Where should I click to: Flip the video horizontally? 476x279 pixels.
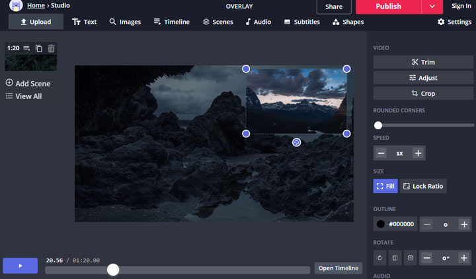click(x=395, y=258)
